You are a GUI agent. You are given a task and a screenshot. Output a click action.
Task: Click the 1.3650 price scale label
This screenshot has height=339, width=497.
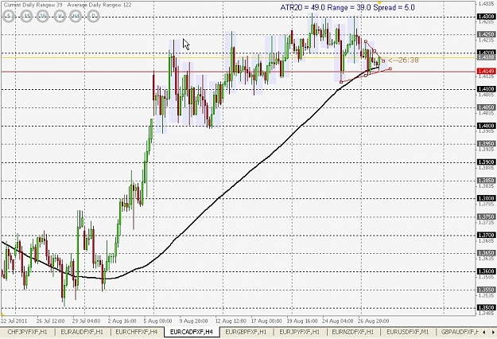point(486,253)
